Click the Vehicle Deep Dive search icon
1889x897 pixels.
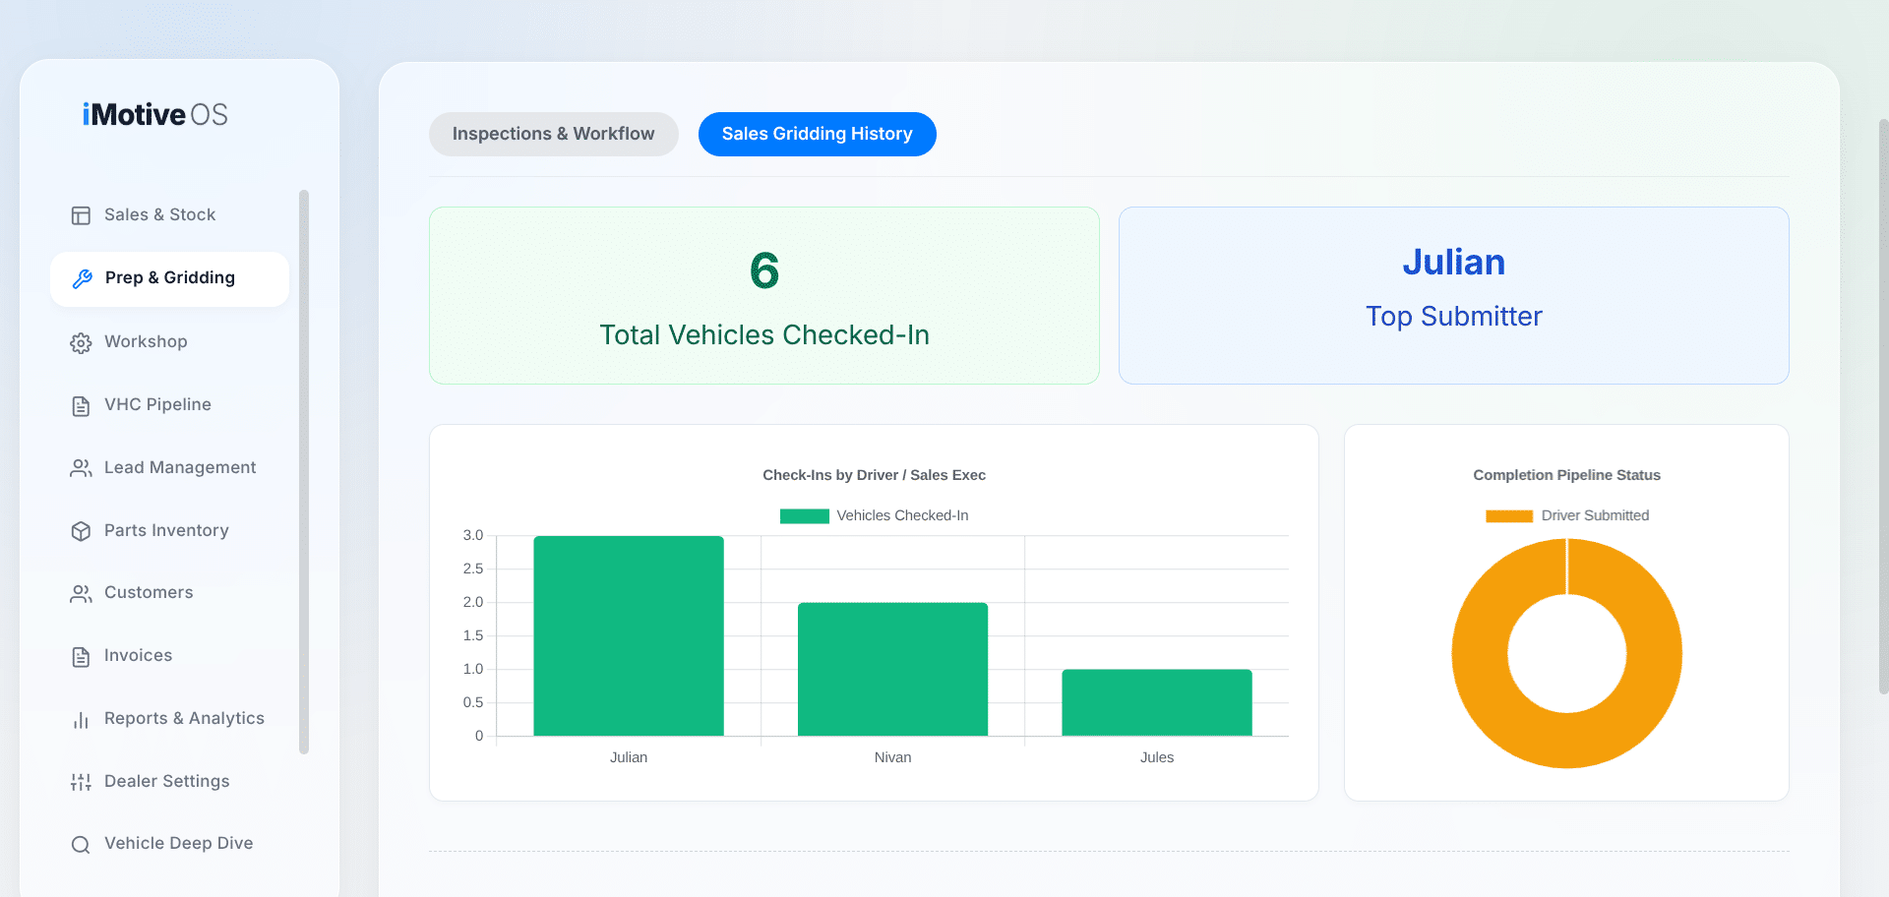81,844
